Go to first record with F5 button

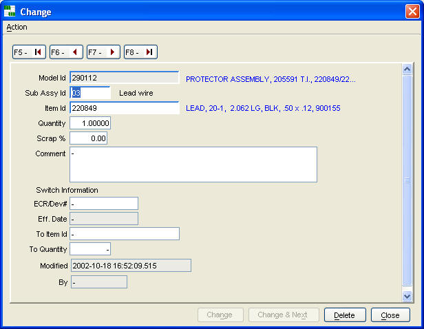(x=29, y=52)
